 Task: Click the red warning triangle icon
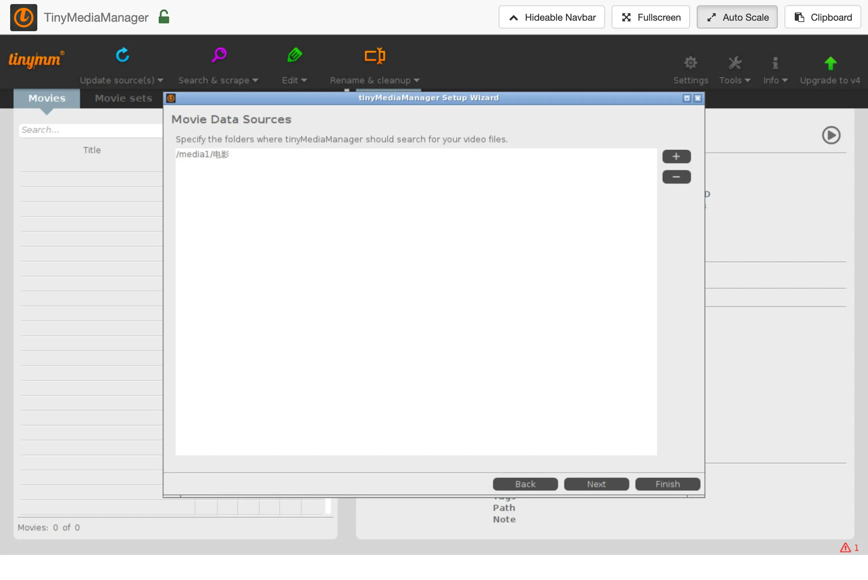[x=845, y=547]
